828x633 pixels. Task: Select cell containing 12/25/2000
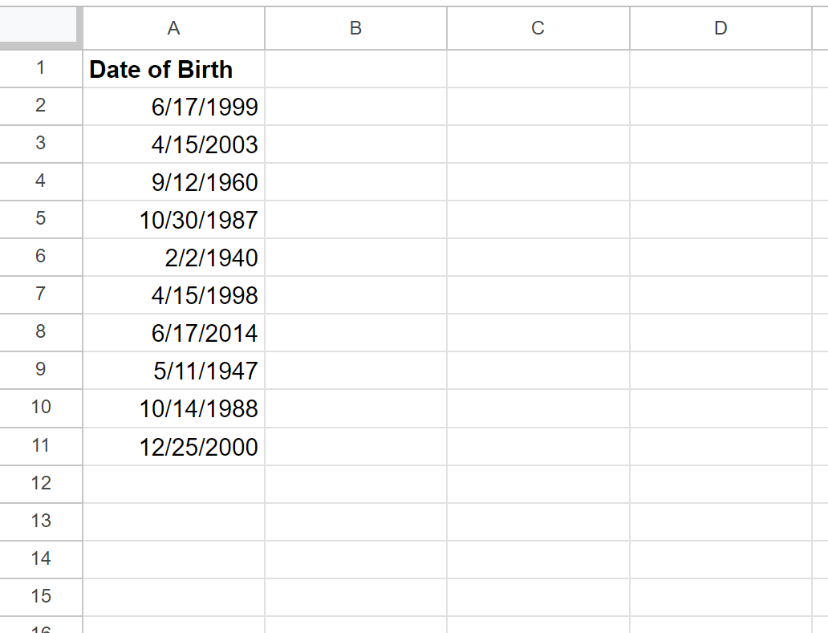click(x=174, y=447)
